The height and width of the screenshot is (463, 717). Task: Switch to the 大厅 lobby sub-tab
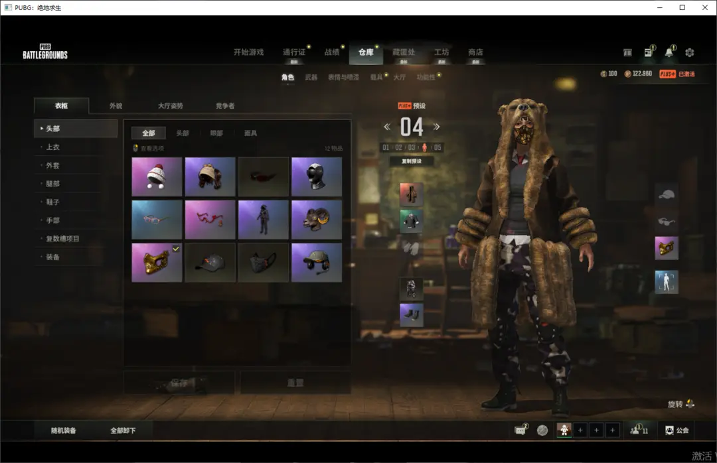399,77
